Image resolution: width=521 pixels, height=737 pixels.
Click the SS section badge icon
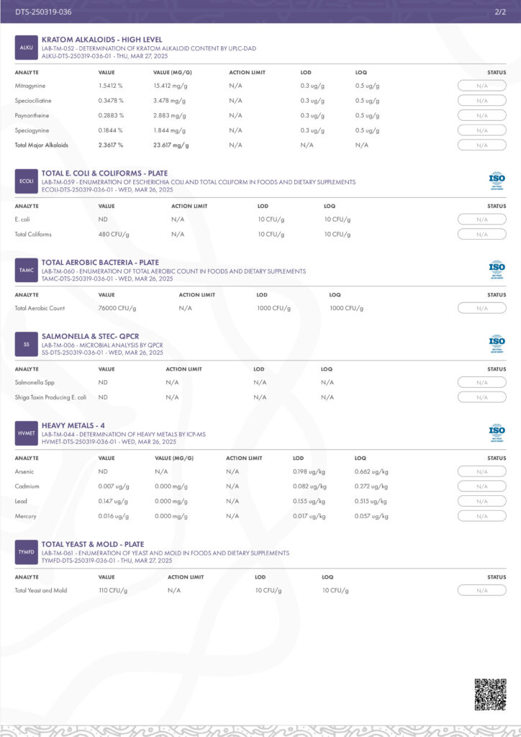tap(27, 344)
